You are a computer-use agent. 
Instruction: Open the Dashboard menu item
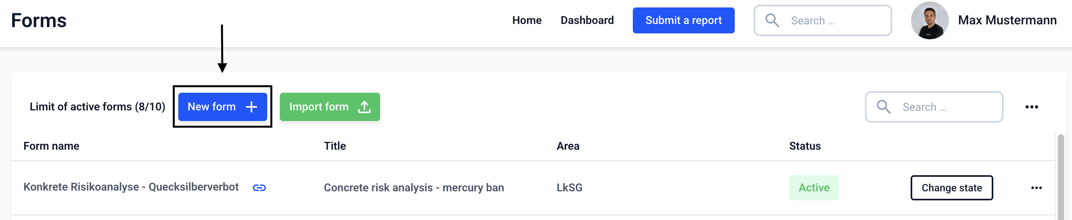pos(587,20)
